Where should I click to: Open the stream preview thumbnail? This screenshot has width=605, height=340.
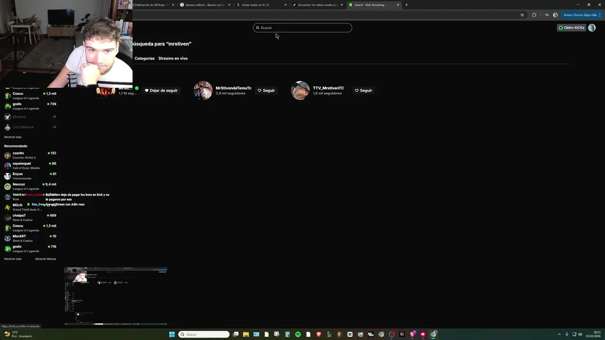[116, 296]
